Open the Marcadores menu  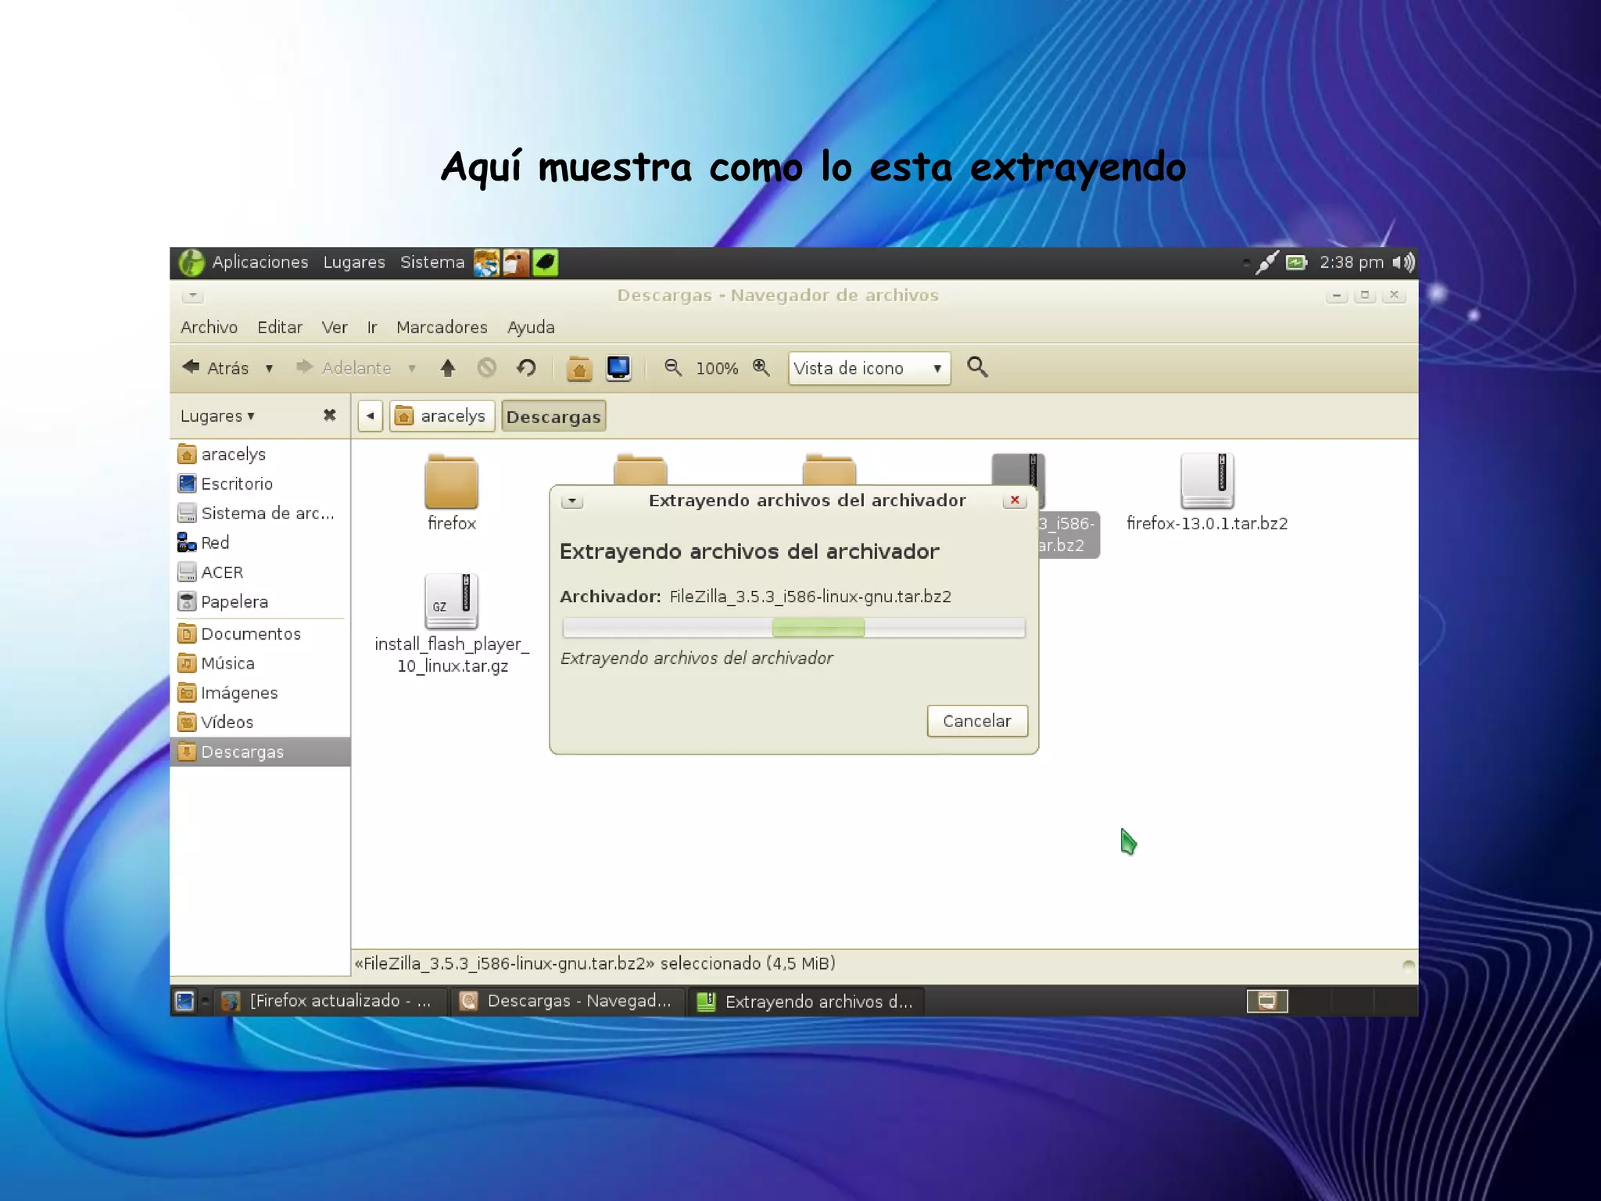(442, 328)
